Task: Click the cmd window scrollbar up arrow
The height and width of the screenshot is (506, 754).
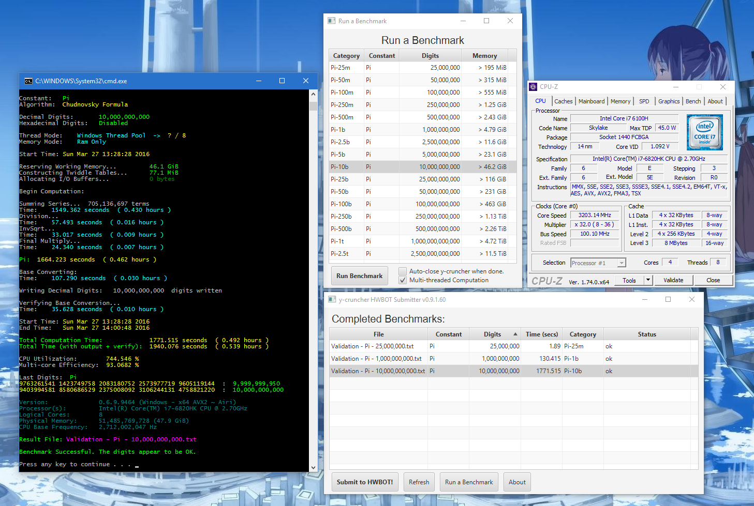Action: [313, 94]
